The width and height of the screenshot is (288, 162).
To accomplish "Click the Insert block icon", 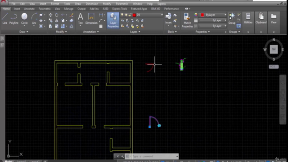I will 168,18.
